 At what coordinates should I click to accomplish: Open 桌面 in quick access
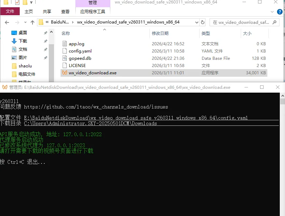pyautogui.click(x=23, y=33)
